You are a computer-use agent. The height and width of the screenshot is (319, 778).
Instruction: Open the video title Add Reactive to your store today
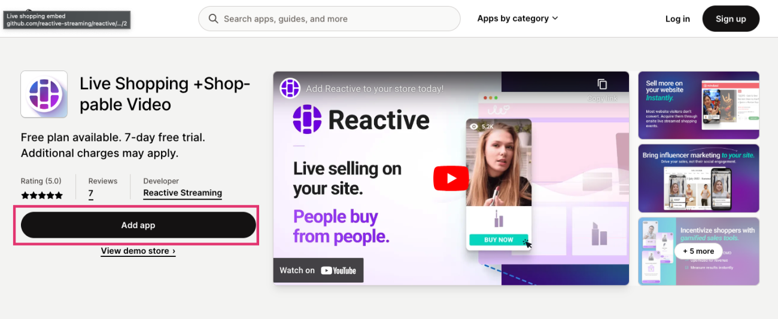tap(375, 88)
